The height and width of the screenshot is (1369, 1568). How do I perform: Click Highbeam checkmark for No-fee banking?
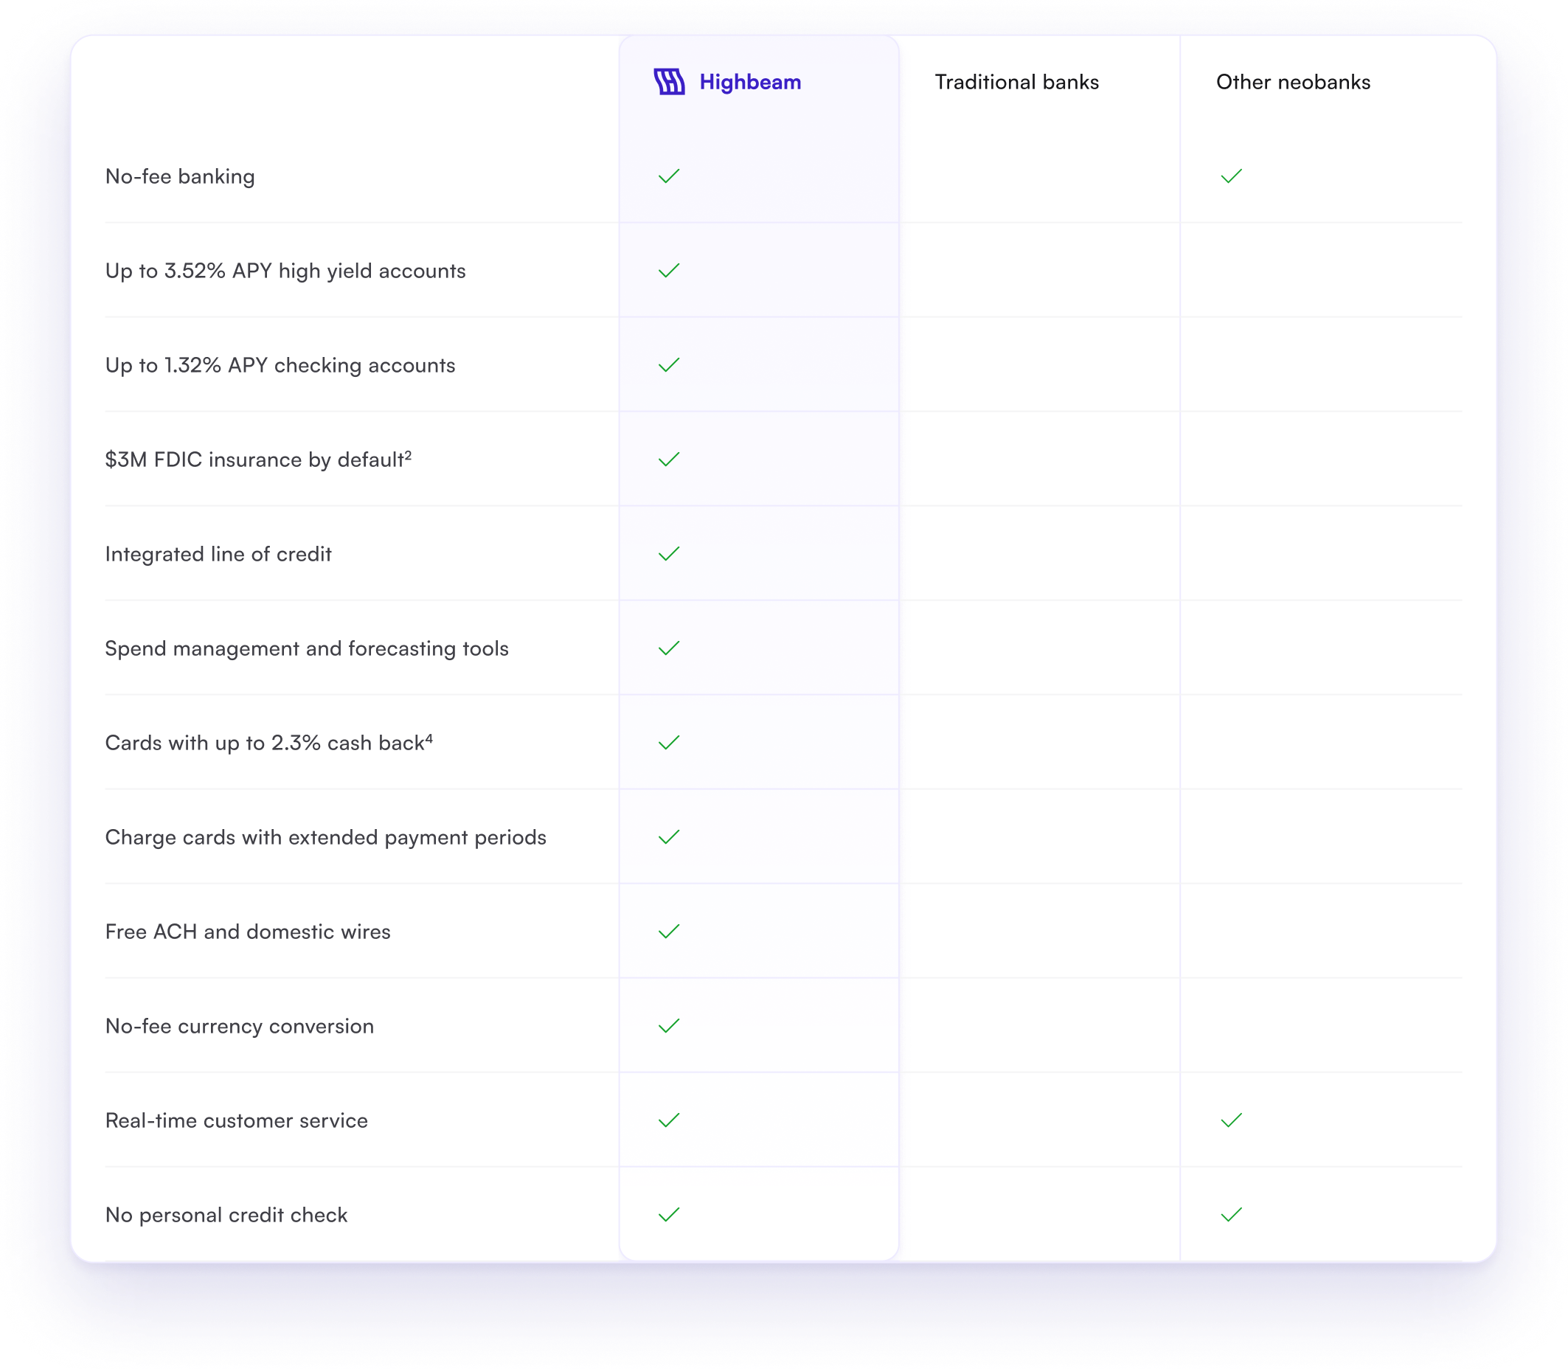pyautogui.click(x=669, y=176)
